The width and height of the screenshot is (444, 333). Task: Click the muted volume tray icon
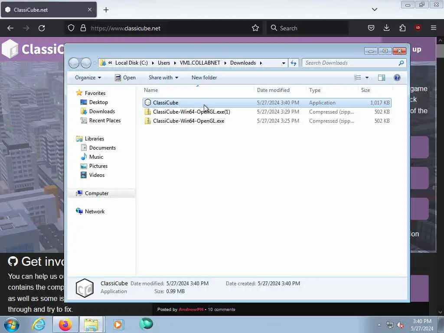coord(400,325)
